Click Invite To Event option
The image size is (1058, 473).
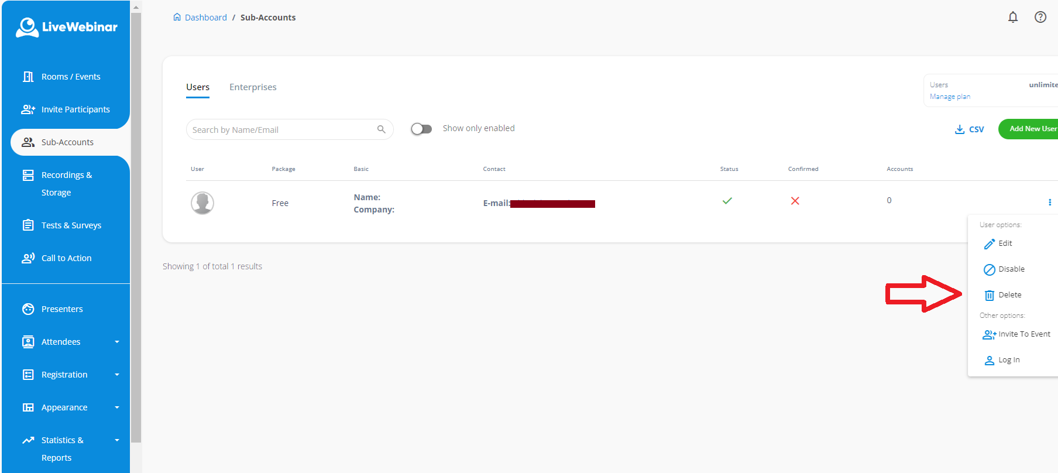1023,334
